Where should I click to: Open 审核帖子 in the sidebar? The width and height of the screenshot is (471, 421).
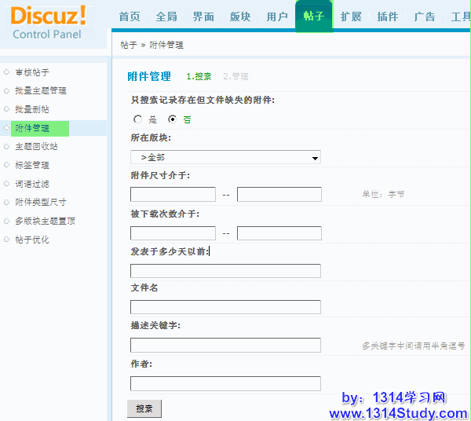click(32, 72)
